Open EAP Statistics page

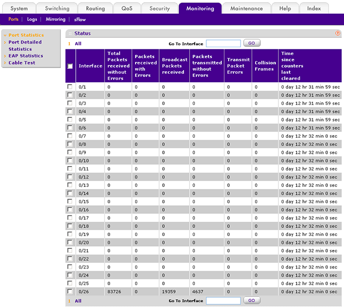point(25,56)
